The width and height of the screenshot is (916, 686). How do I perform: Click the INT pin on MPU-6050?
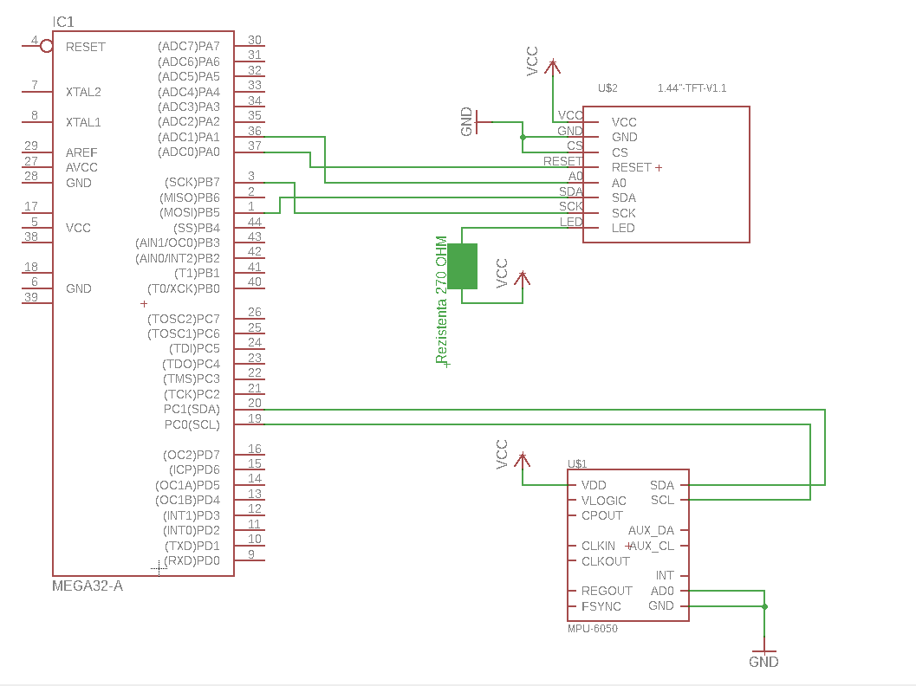pos(665,576)
